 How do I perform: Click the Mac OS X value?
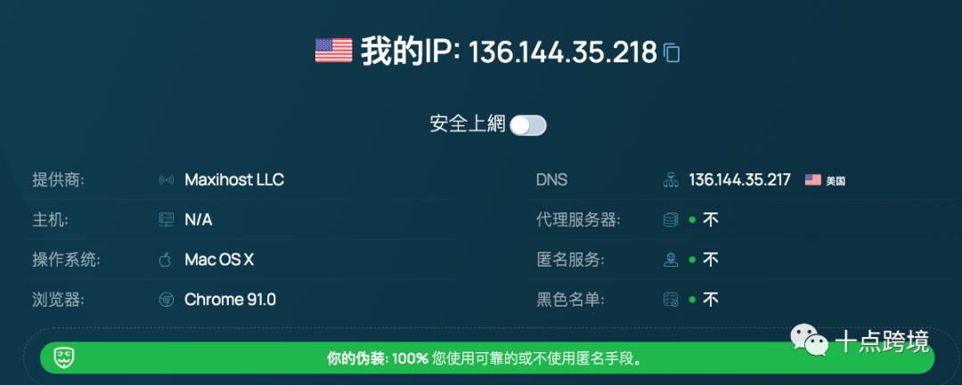point(219,260)
